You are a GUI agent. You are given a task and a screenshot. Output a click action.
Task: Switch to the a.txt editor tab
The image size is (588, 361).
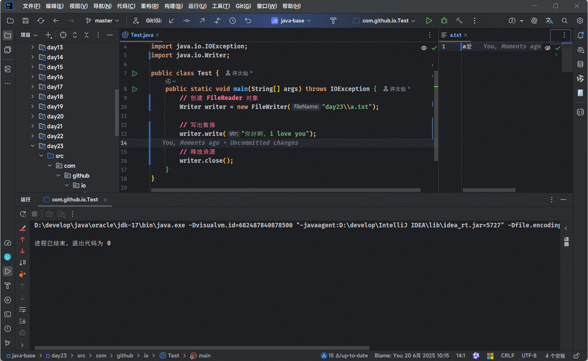(x=455, y=35)
